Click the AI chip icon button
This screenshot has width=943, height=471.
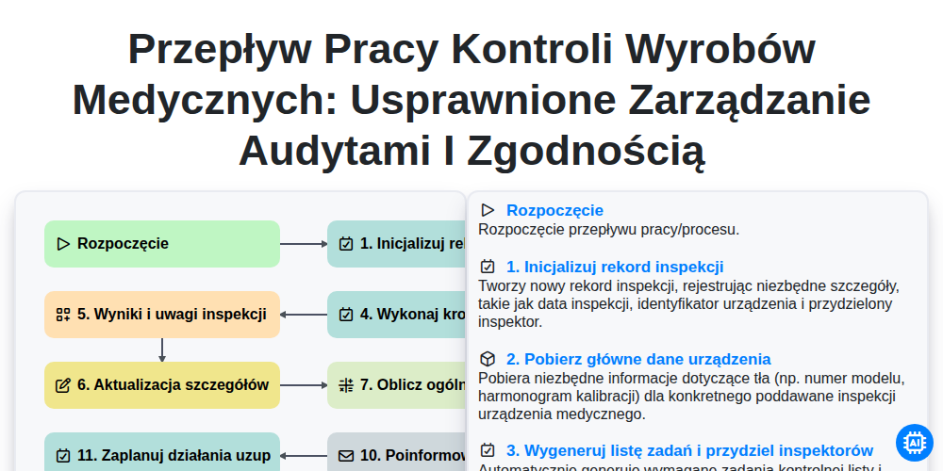click(914, 443)
